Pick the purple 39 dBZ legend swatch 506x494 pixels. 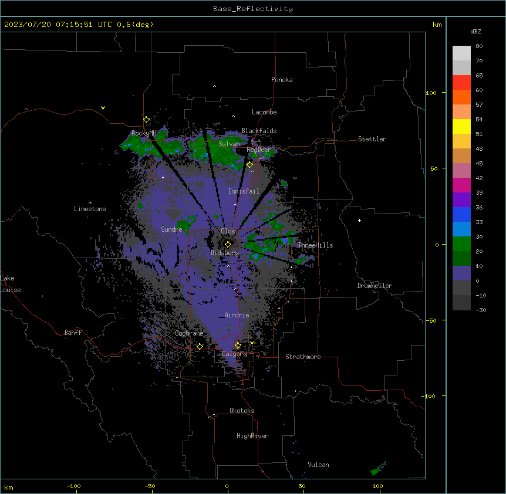coord(461,199)
